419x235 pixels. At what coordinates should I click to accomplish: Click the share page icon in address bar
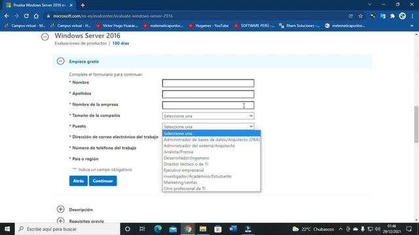pyautogui.click(x=351, y=16)
